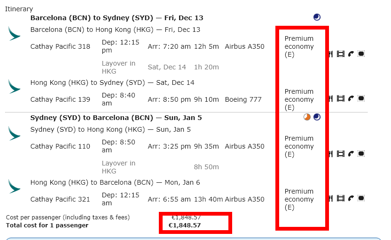Click film entertainment icon for Cathay Pacific 318
This screenshot has height=240, width=391.
click(341, 54)
